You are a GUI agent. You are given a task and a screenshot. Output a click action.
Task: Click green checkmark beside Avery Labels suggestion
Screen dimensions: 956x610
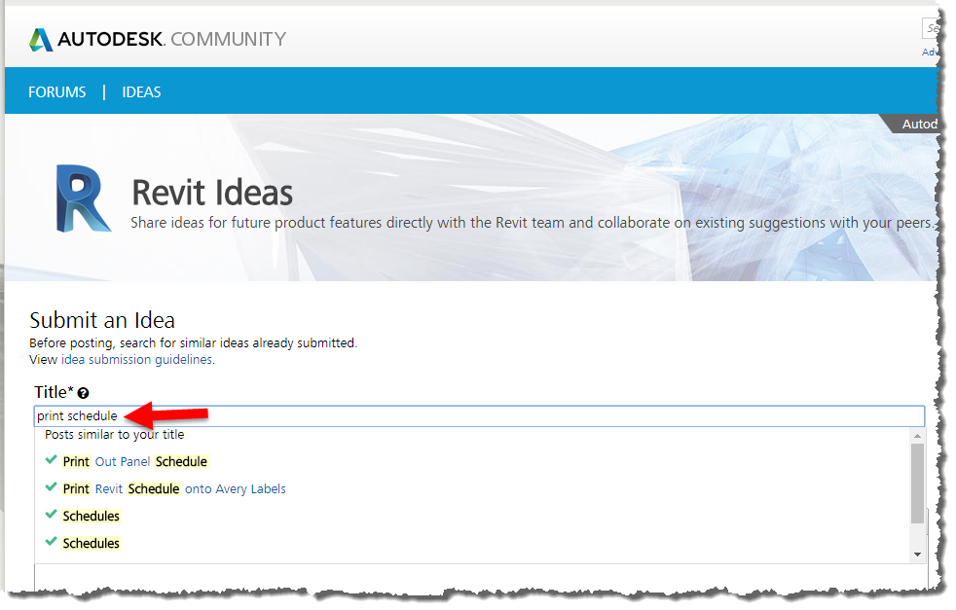click(52, 487)
